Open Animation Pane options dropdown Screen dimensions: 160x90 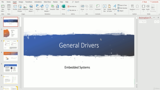[x=154, y=18]
